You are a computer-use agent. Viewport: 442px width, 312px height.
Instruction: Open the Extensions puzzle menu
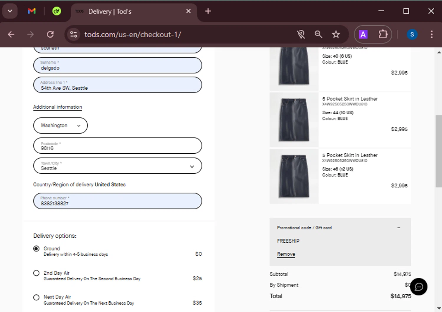point(383,34)
